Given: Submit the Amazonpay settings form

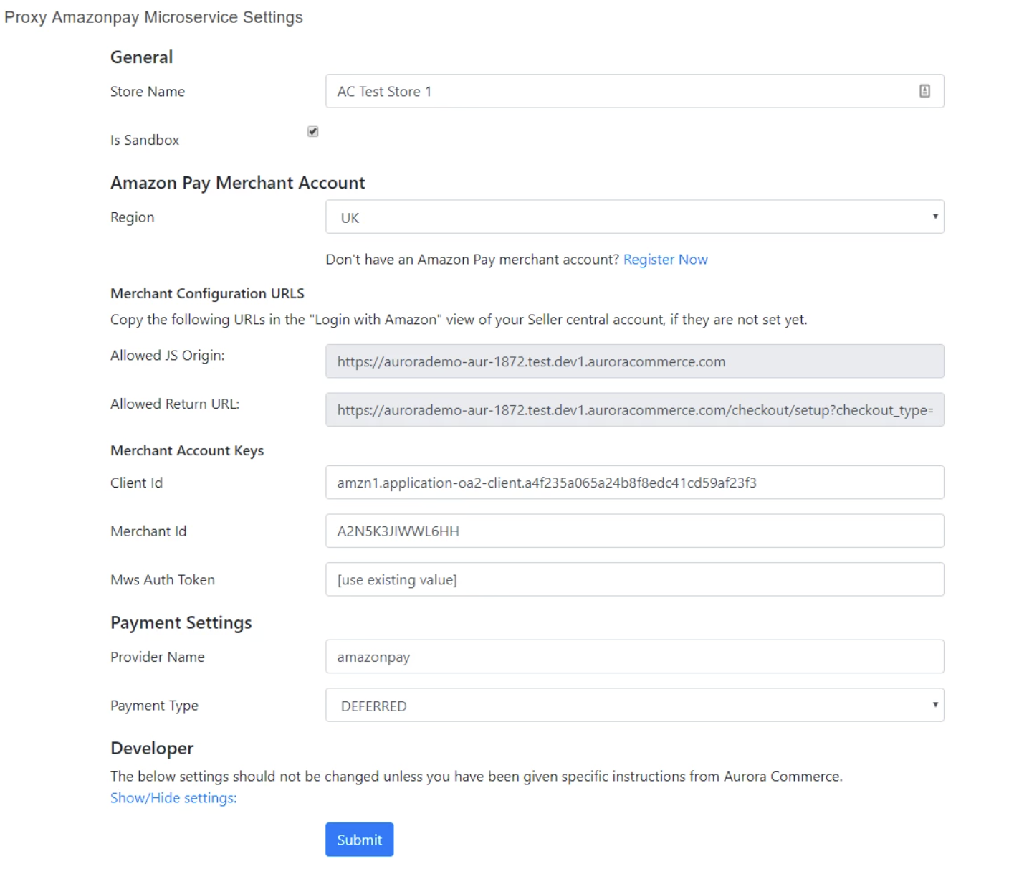Looking at the screenshot, I should point(360,840).
